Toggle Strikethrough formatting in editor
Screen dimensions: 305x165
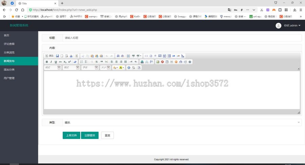pyautogui.click(x=60, y=62)
